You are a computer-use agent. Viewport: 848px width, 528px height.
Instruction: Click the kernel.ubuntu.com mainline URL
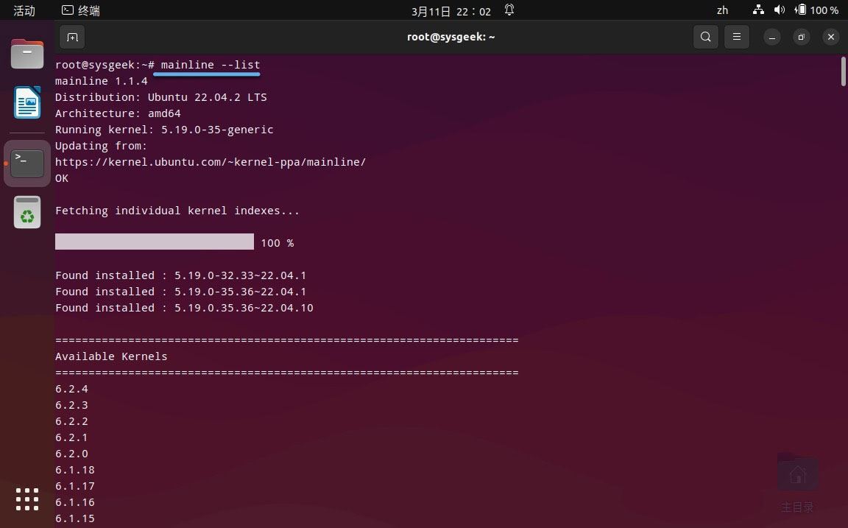coord(211,161)
